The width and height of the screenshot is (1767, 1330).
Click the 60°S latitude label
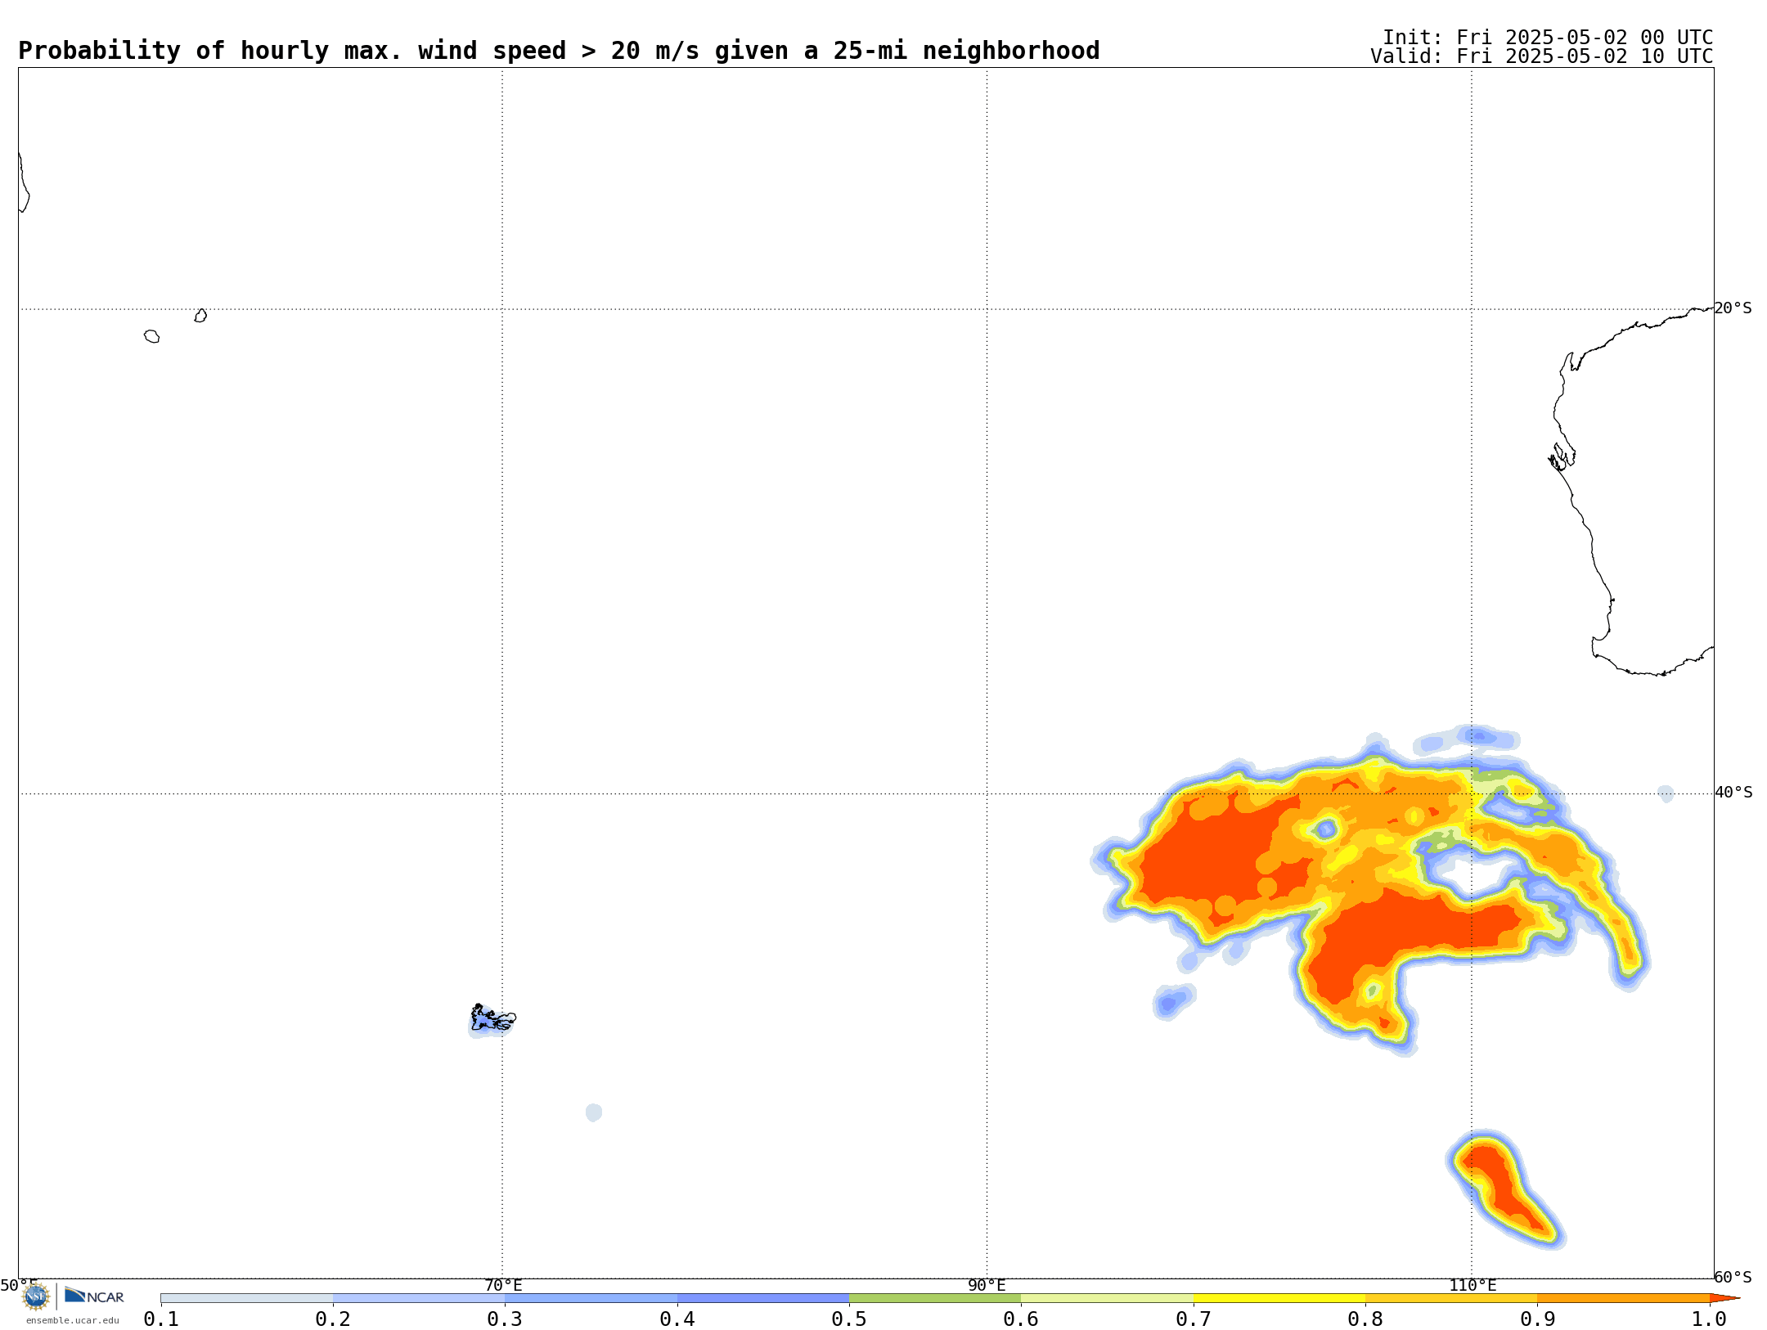(x=1733, y=1277)
